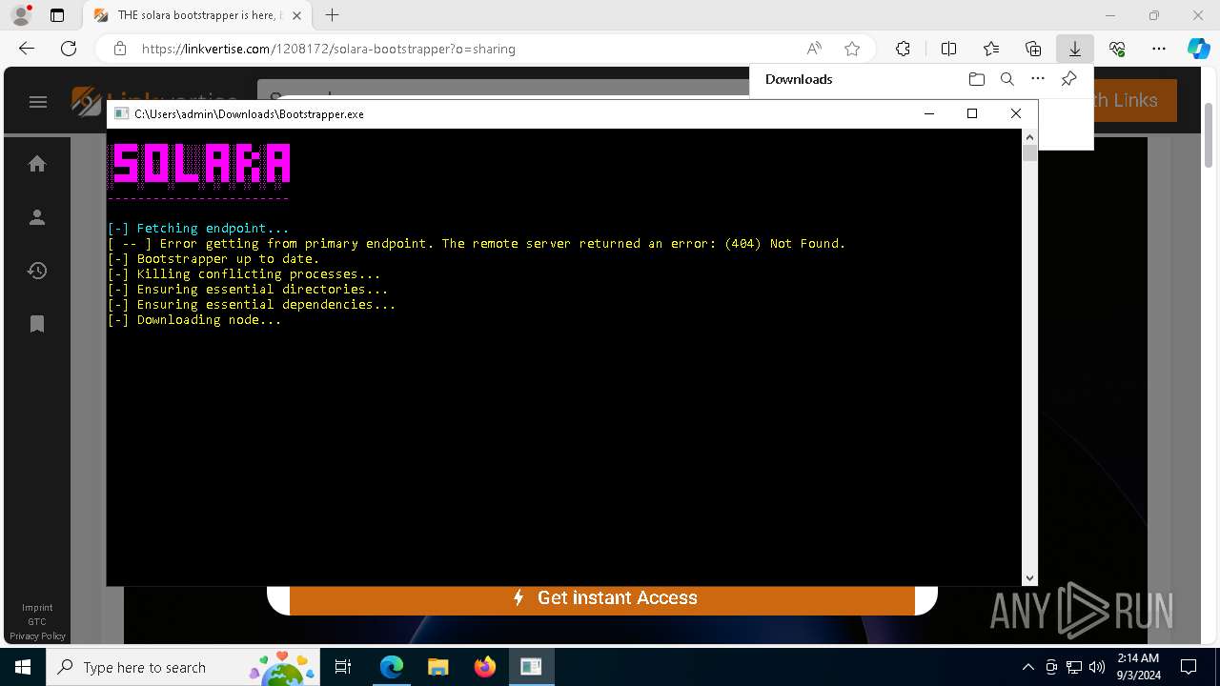Open the Favorites list
This screenshot has width=1220, height=686.
(x=991, y=49)
